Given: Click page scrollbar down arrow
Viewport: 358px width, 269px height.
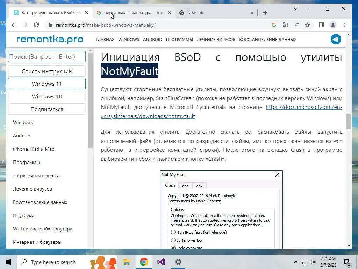Looking at the screenshot, I should click(349, 246).
